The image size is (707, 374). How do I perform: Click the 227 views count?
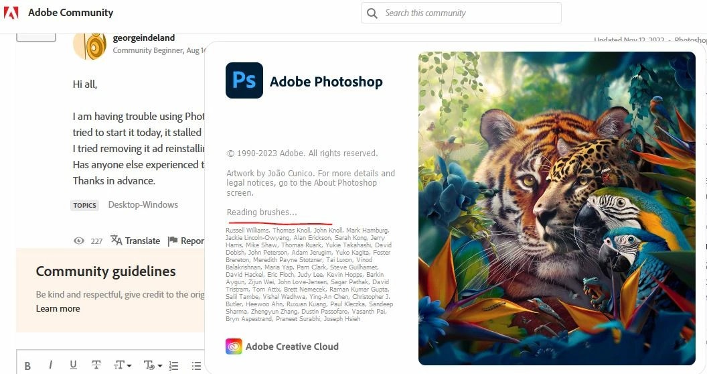pos(96,241)
